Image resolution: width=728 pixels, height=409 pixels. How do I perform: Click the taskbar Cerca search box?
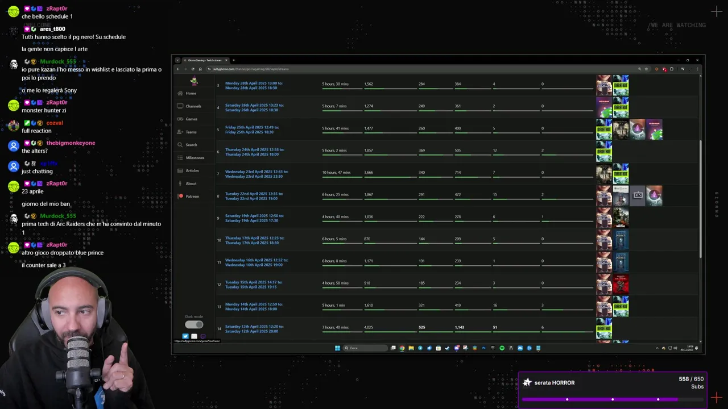pos(365,348)
